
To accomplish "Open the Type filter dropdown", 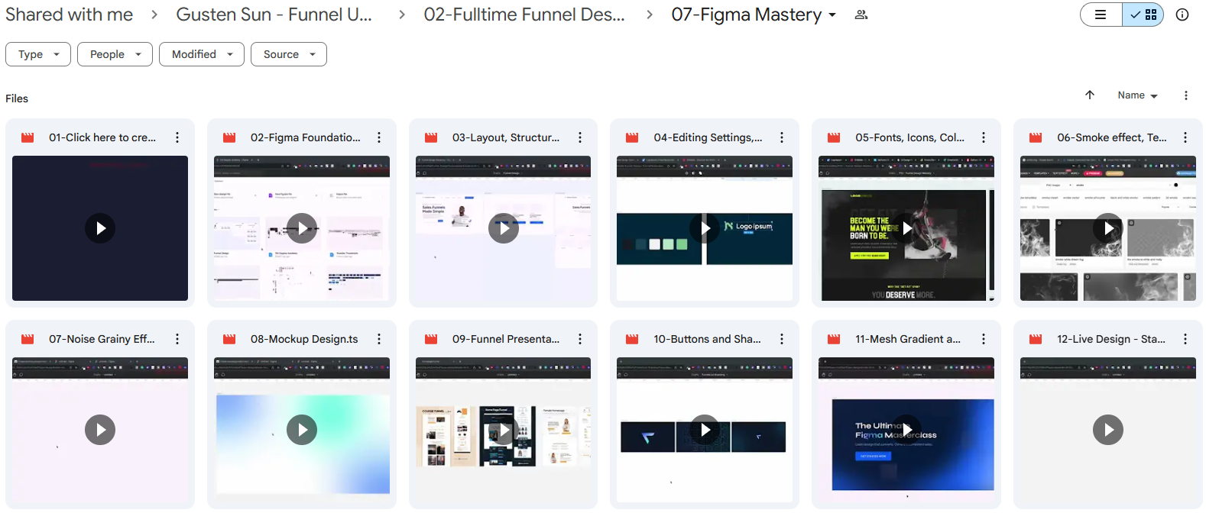I will pyautogui.click(x=38, y=54).
